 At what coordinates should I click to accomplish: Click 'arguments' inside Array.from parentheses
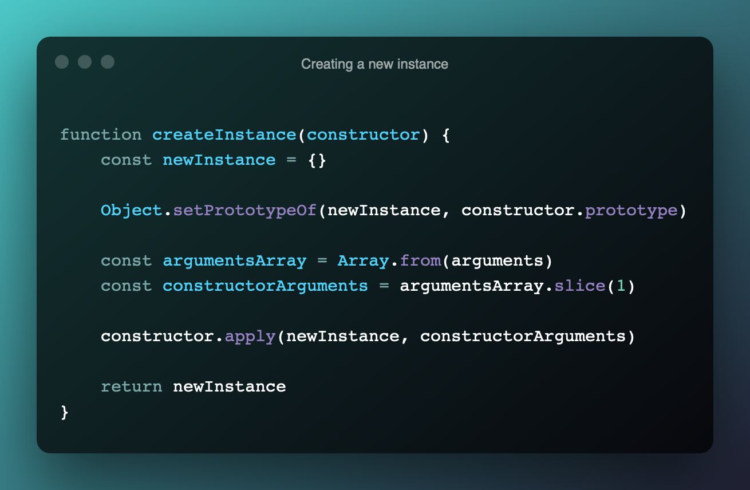click(497, 261)
